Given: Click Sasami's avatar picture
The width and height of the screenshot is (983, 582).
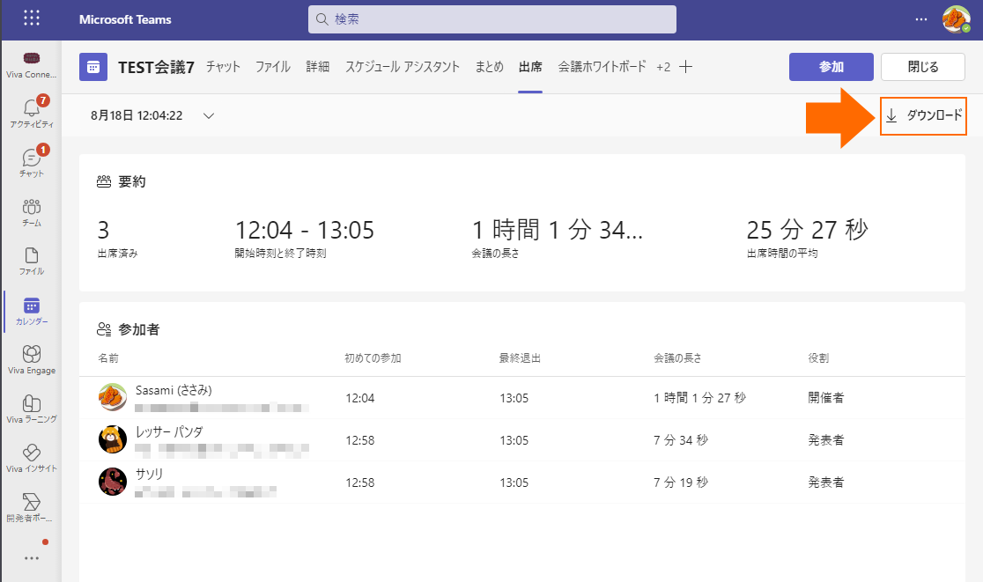Looking at the screenshot, I should coord(113,397).
